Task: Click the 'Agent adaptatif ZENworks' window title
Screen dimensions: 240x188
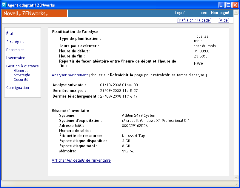Action: click(x=31, y=5)
